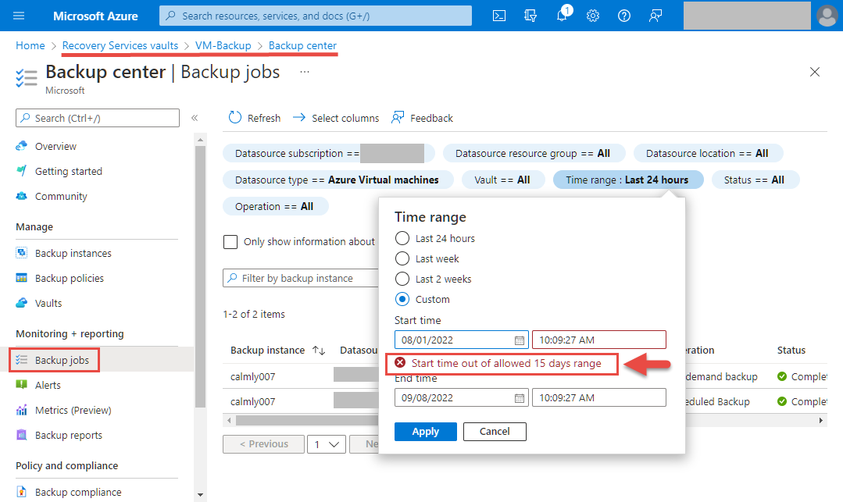This screenshot has height=502, width=843.
Task: Click the Start time clock field
Action: click(x=599, y=340)
